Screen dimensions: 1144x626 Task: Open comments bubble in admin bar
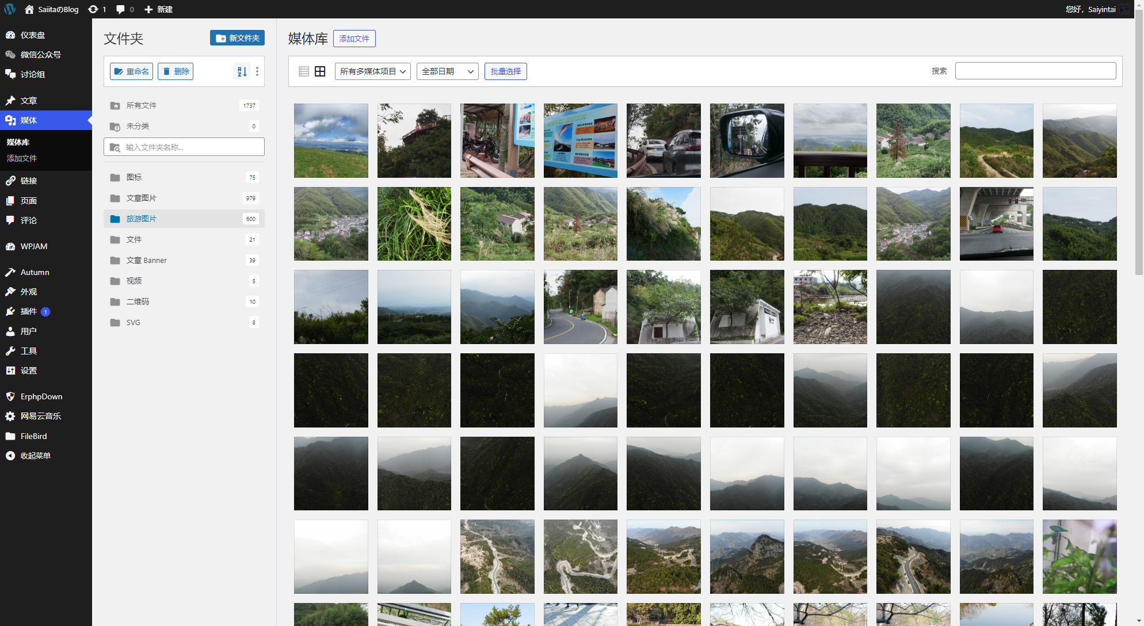click(x=124, y=9)
